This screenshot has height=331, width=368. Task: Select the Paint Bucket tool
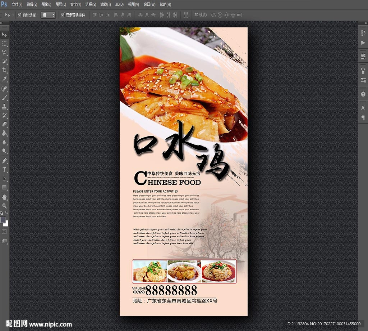point(4,133)
